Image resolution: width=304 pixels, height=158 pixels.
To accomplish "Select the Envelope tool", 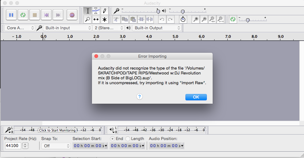I will 96,11.
